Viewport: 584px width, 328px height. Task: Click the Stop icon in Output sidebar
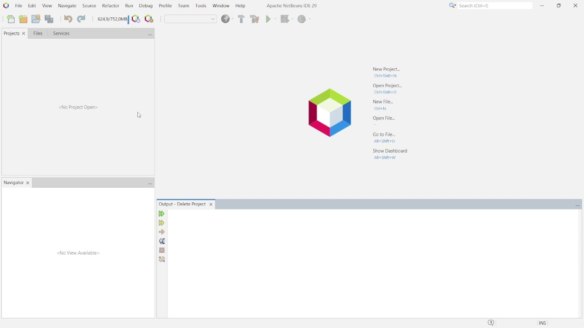coord(162,251)
